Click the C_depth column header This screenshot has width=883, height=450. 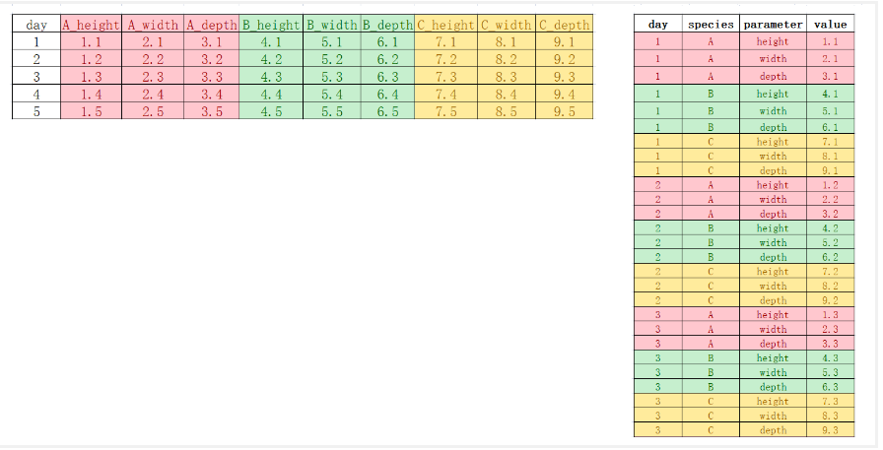click(565, 25)
